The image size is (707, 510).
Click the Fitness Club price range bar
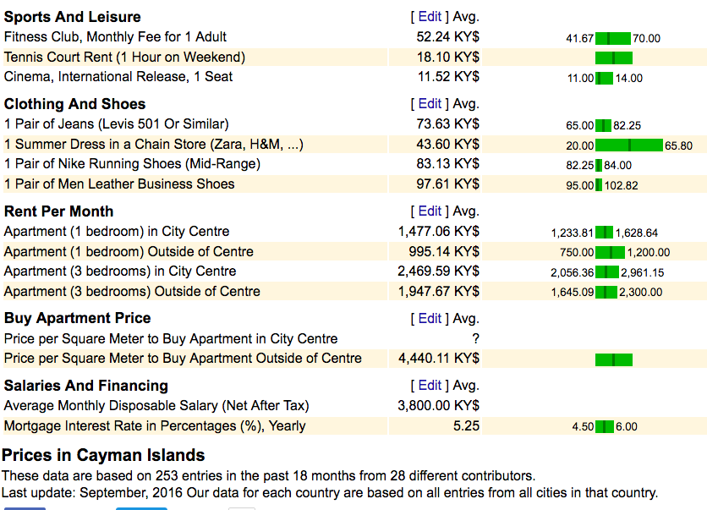(x=613, y=38)
